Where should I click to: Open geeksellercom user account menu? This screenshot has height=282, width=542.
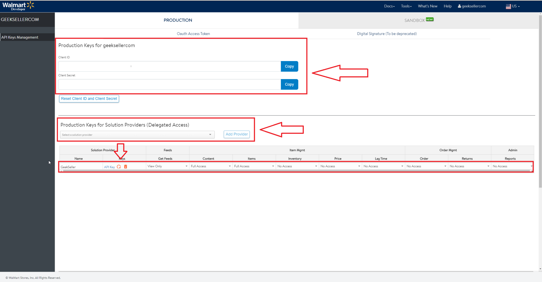point(472,6)
